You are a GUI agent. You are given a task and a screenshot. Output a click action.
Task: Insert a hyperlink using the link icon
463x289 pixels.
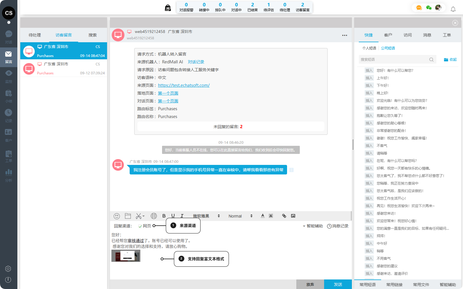point(284,216)
